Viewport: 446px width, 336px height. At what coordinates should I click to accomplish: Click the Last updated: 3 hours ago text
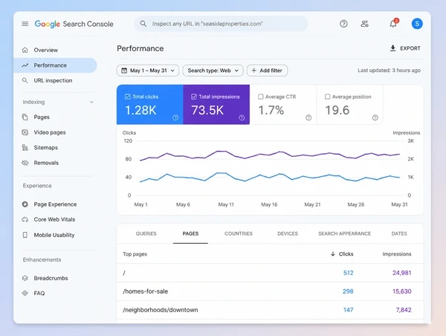tap(389, 71)
